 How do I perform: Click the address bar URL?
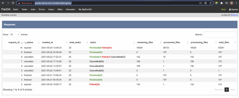pyautogui.click(x=53, y=3)
